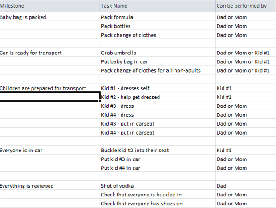This screenshot has width=276, height=208.
Task: Select the 'Pack formula' task cell
Action: pyautogui.click(x=157, y=17)
